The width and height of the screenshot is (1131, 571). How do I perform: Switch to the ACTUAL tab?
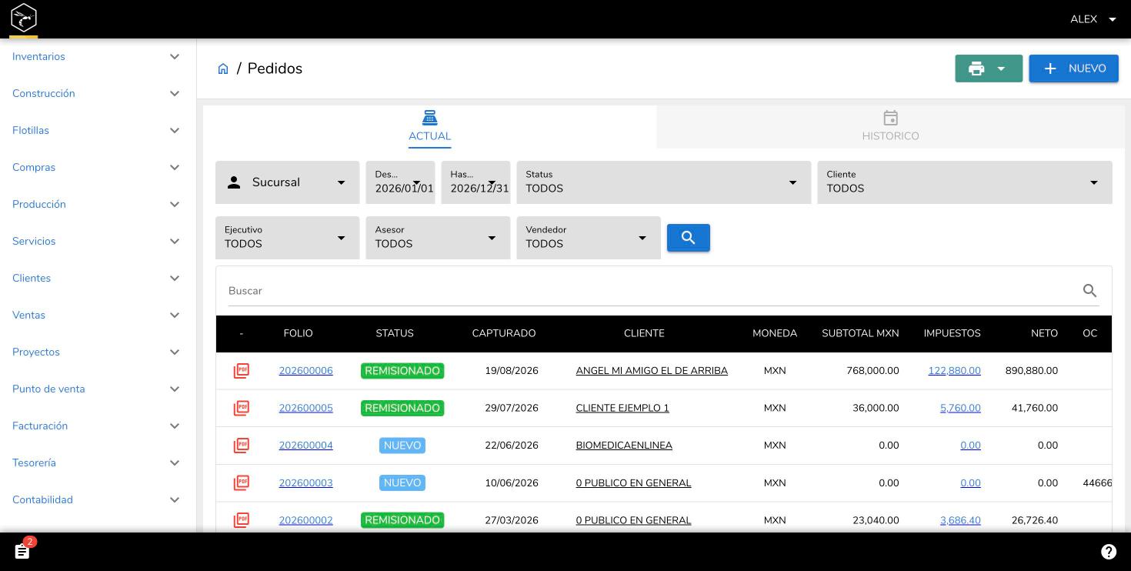click(x=429, y=127)
